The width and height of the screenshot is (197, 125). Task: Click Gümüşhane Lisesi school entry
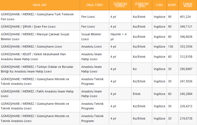[32, 46]
